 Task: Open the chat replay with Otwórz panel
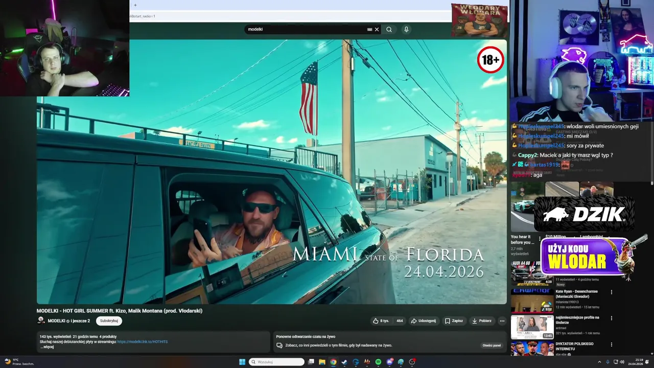[x=492, y=346]
